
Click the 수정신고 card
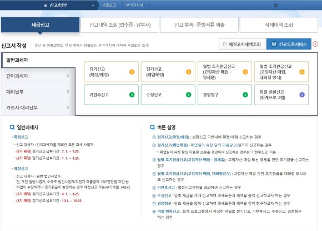(168, 95)
